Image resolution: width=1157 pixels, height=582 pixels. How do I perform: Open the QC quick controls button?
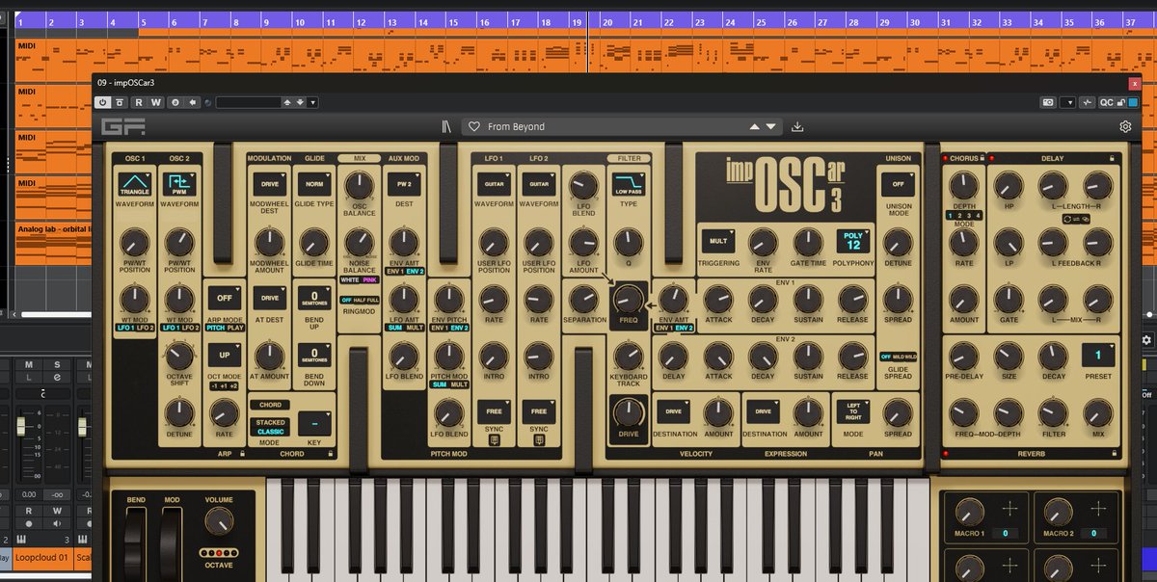[1107, 102]
